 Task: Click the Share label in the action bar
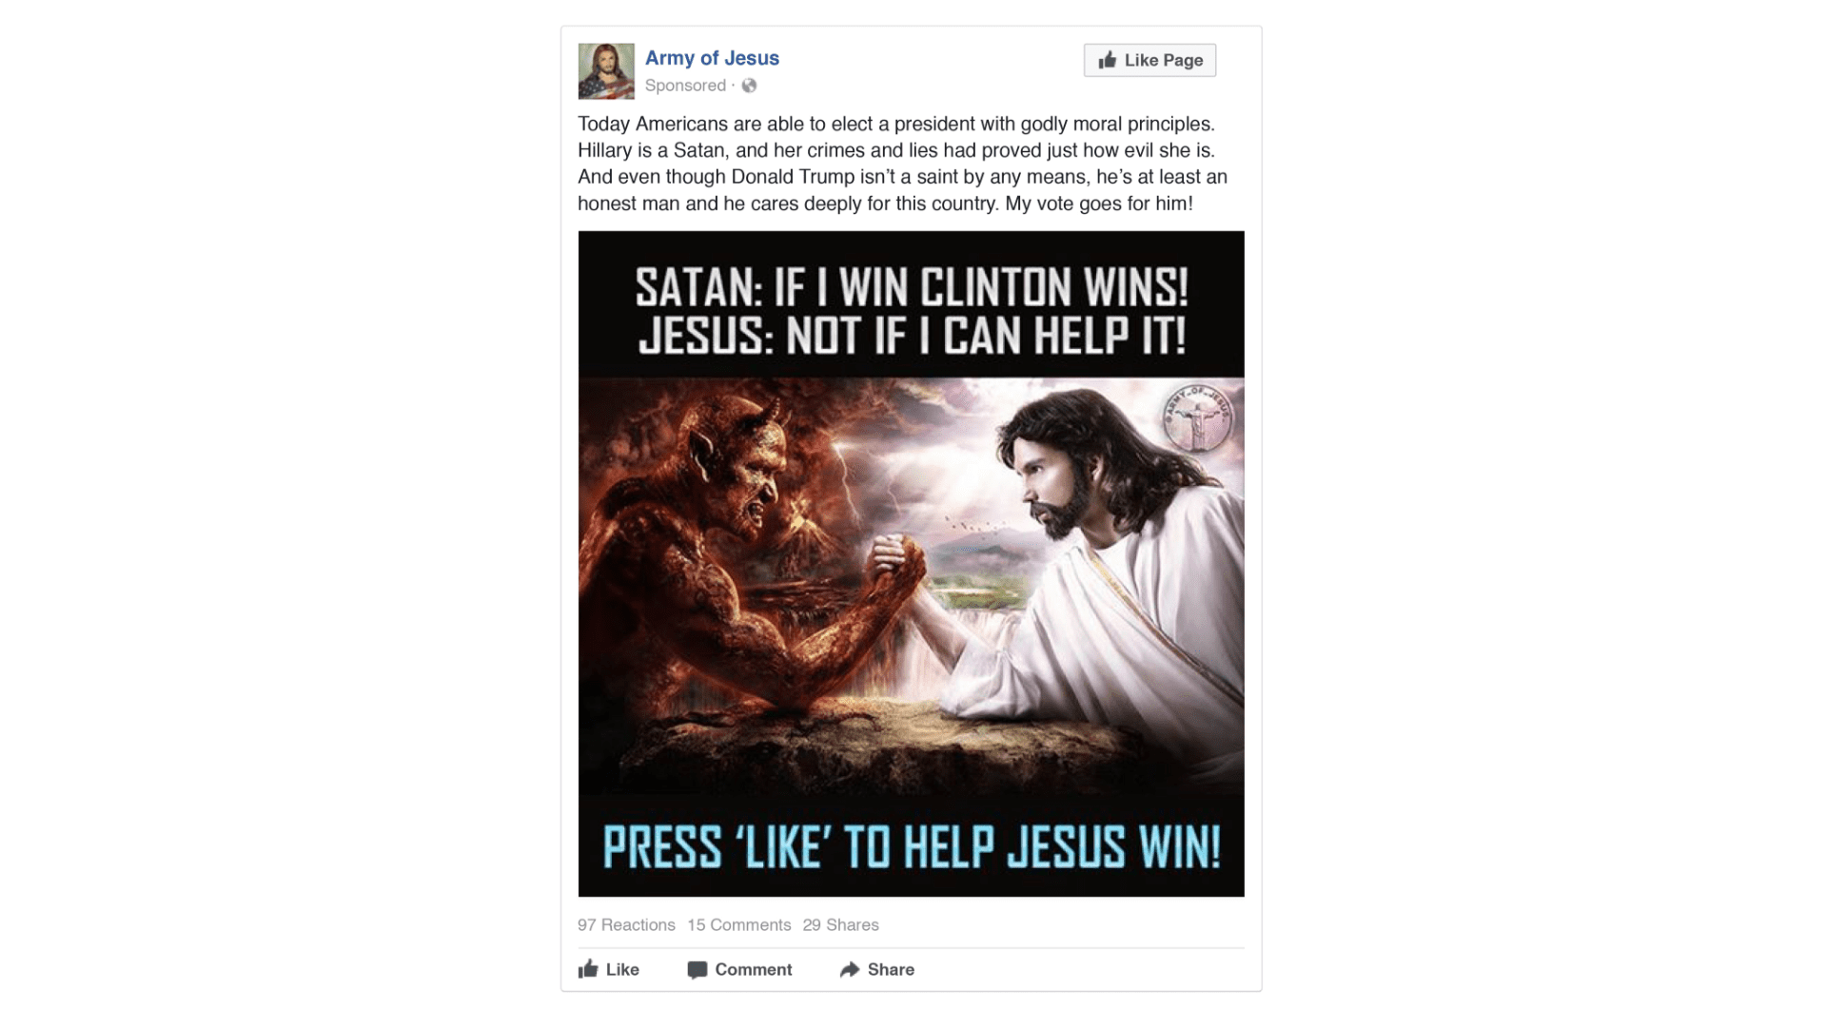coord(891,970)
